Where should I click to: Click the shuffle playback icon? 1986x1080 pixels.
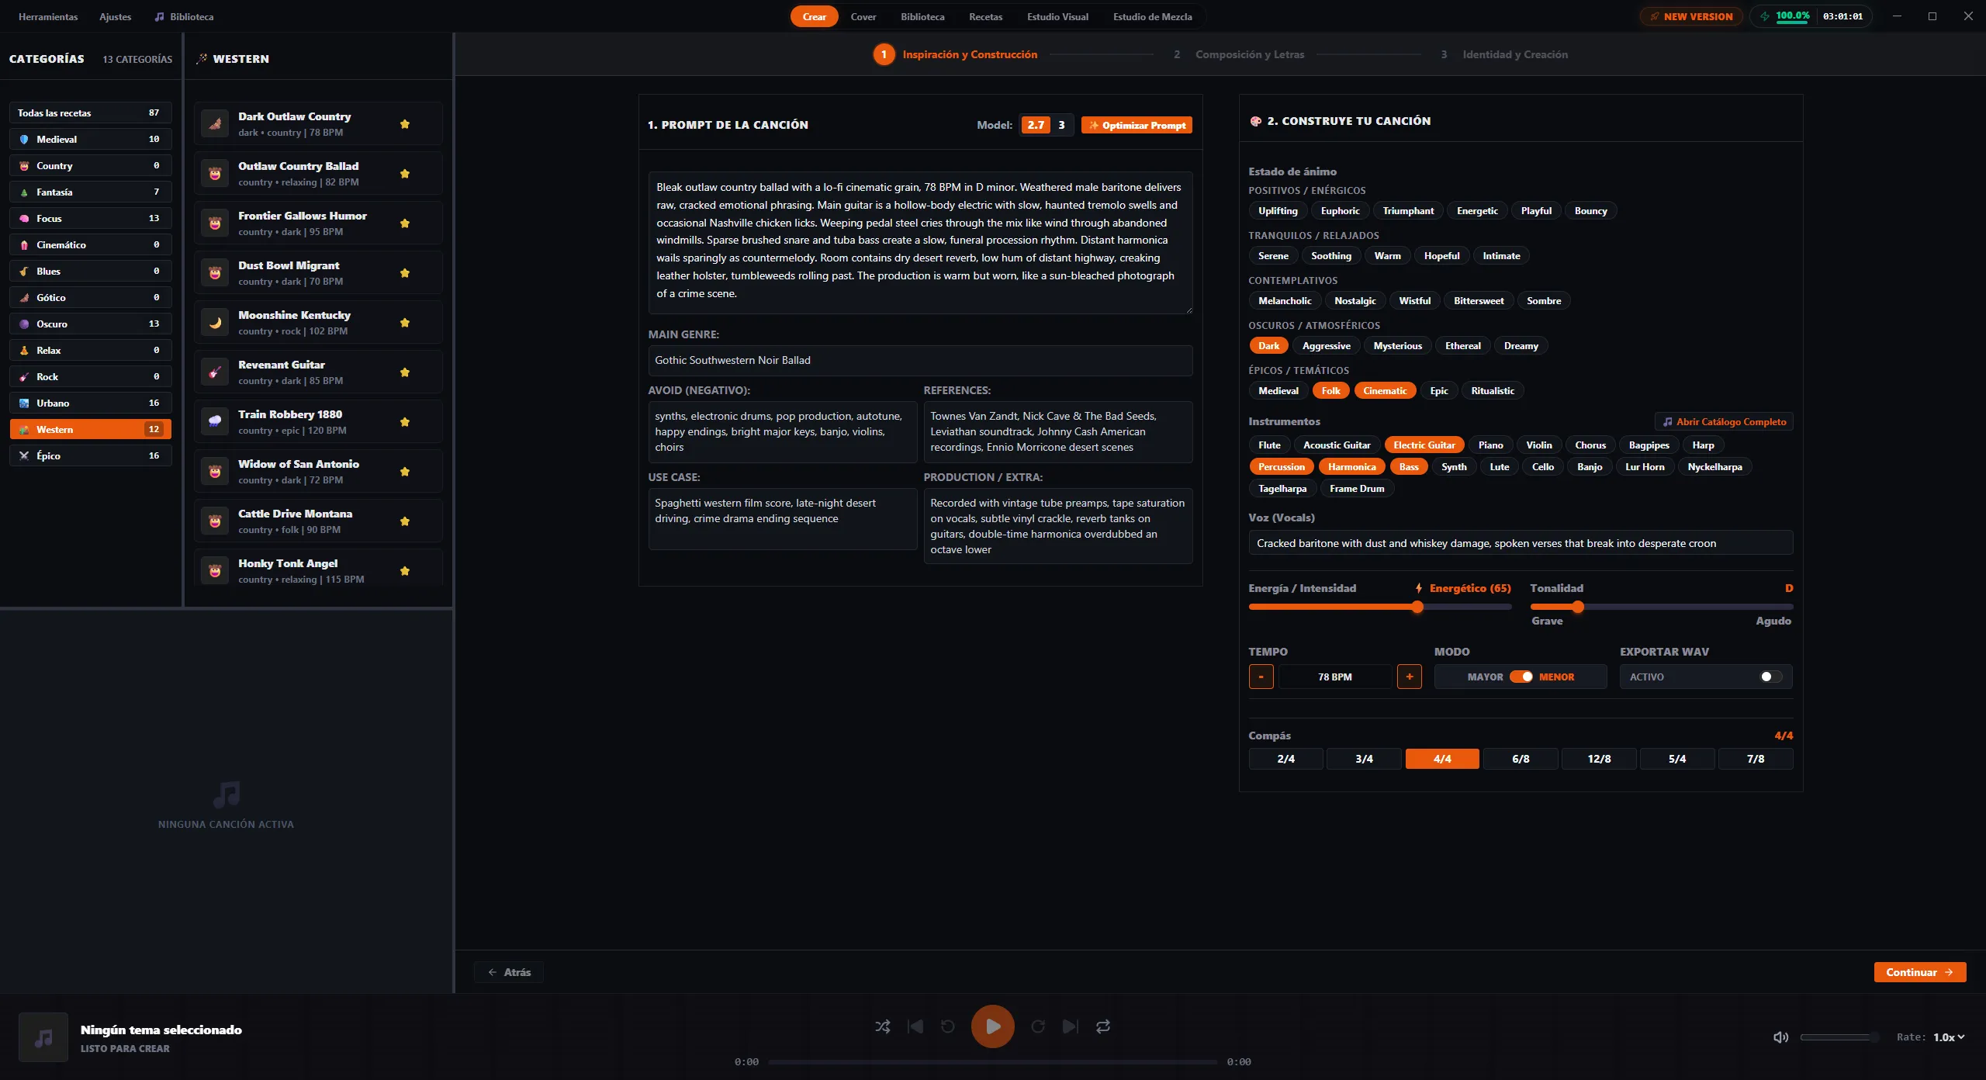click(x=883, y=1026)
